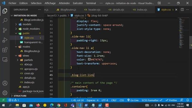
Task: Close the style.css editor tab
Action: [x=176, y=10]
